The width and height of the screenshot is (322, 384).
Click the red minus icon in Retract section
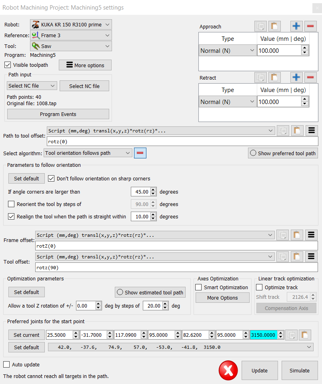pyautogui.click(x=311, y=78)
